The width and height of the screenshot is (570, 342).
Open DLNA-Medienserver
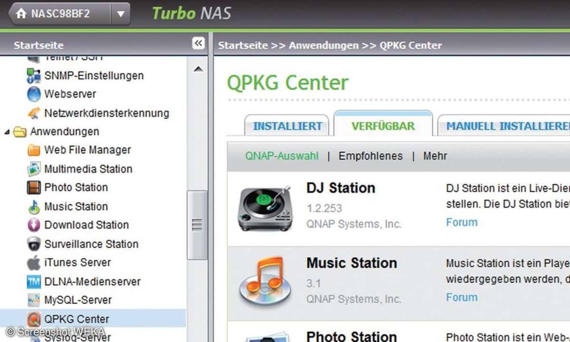point(92,282)
